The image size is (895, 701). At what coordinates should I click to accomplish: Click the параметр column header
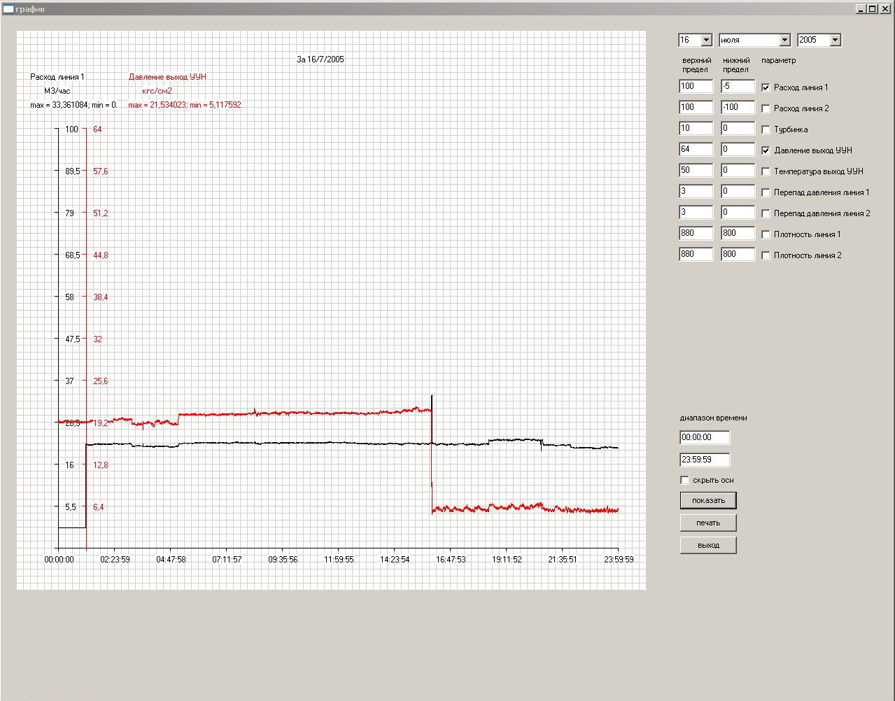pos(778,61)
